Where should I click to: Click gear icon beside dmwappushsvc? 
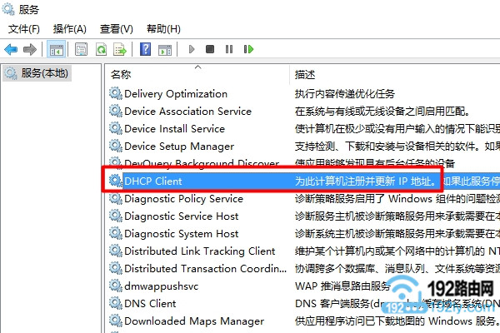[x=116, y=286]
